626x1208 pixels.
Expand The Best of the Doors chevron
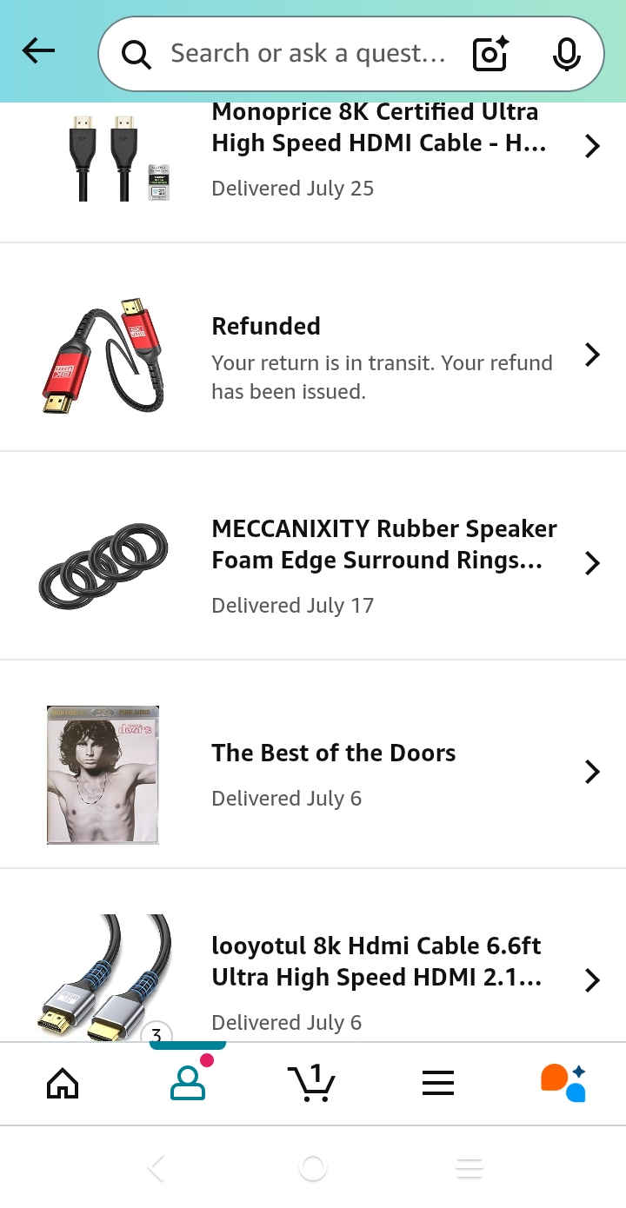click(592, 772)
